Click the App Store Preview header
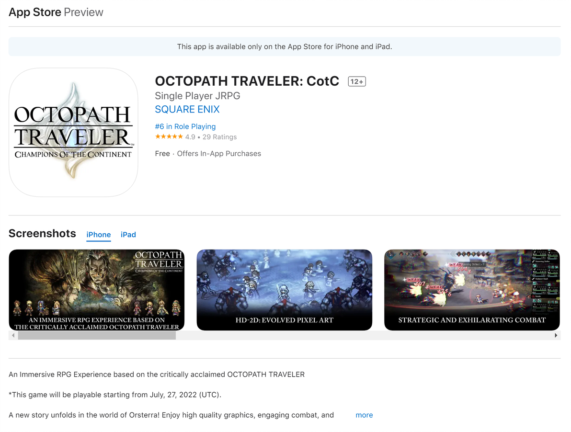 [x=56, y=12]
